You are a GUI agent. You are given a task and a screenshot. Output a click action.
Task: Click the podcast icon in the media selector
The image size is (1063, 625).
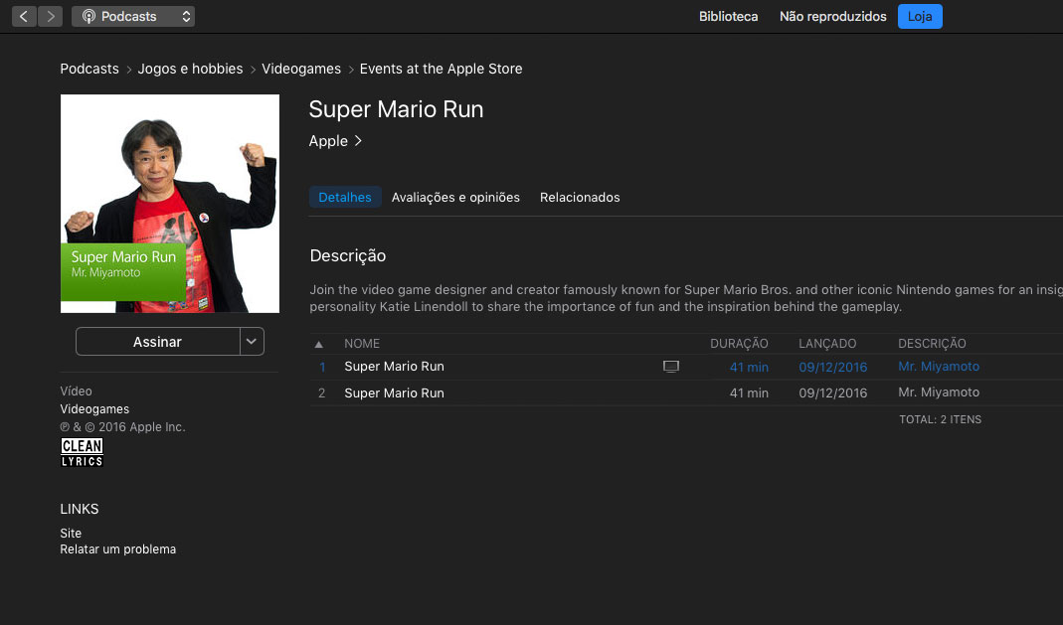[x=89, y=16]
